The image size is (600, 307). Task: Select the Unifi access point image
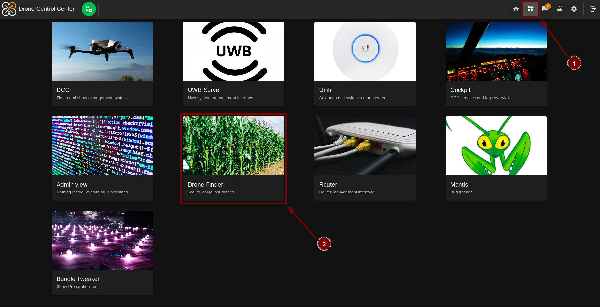[x=365, y=51]
